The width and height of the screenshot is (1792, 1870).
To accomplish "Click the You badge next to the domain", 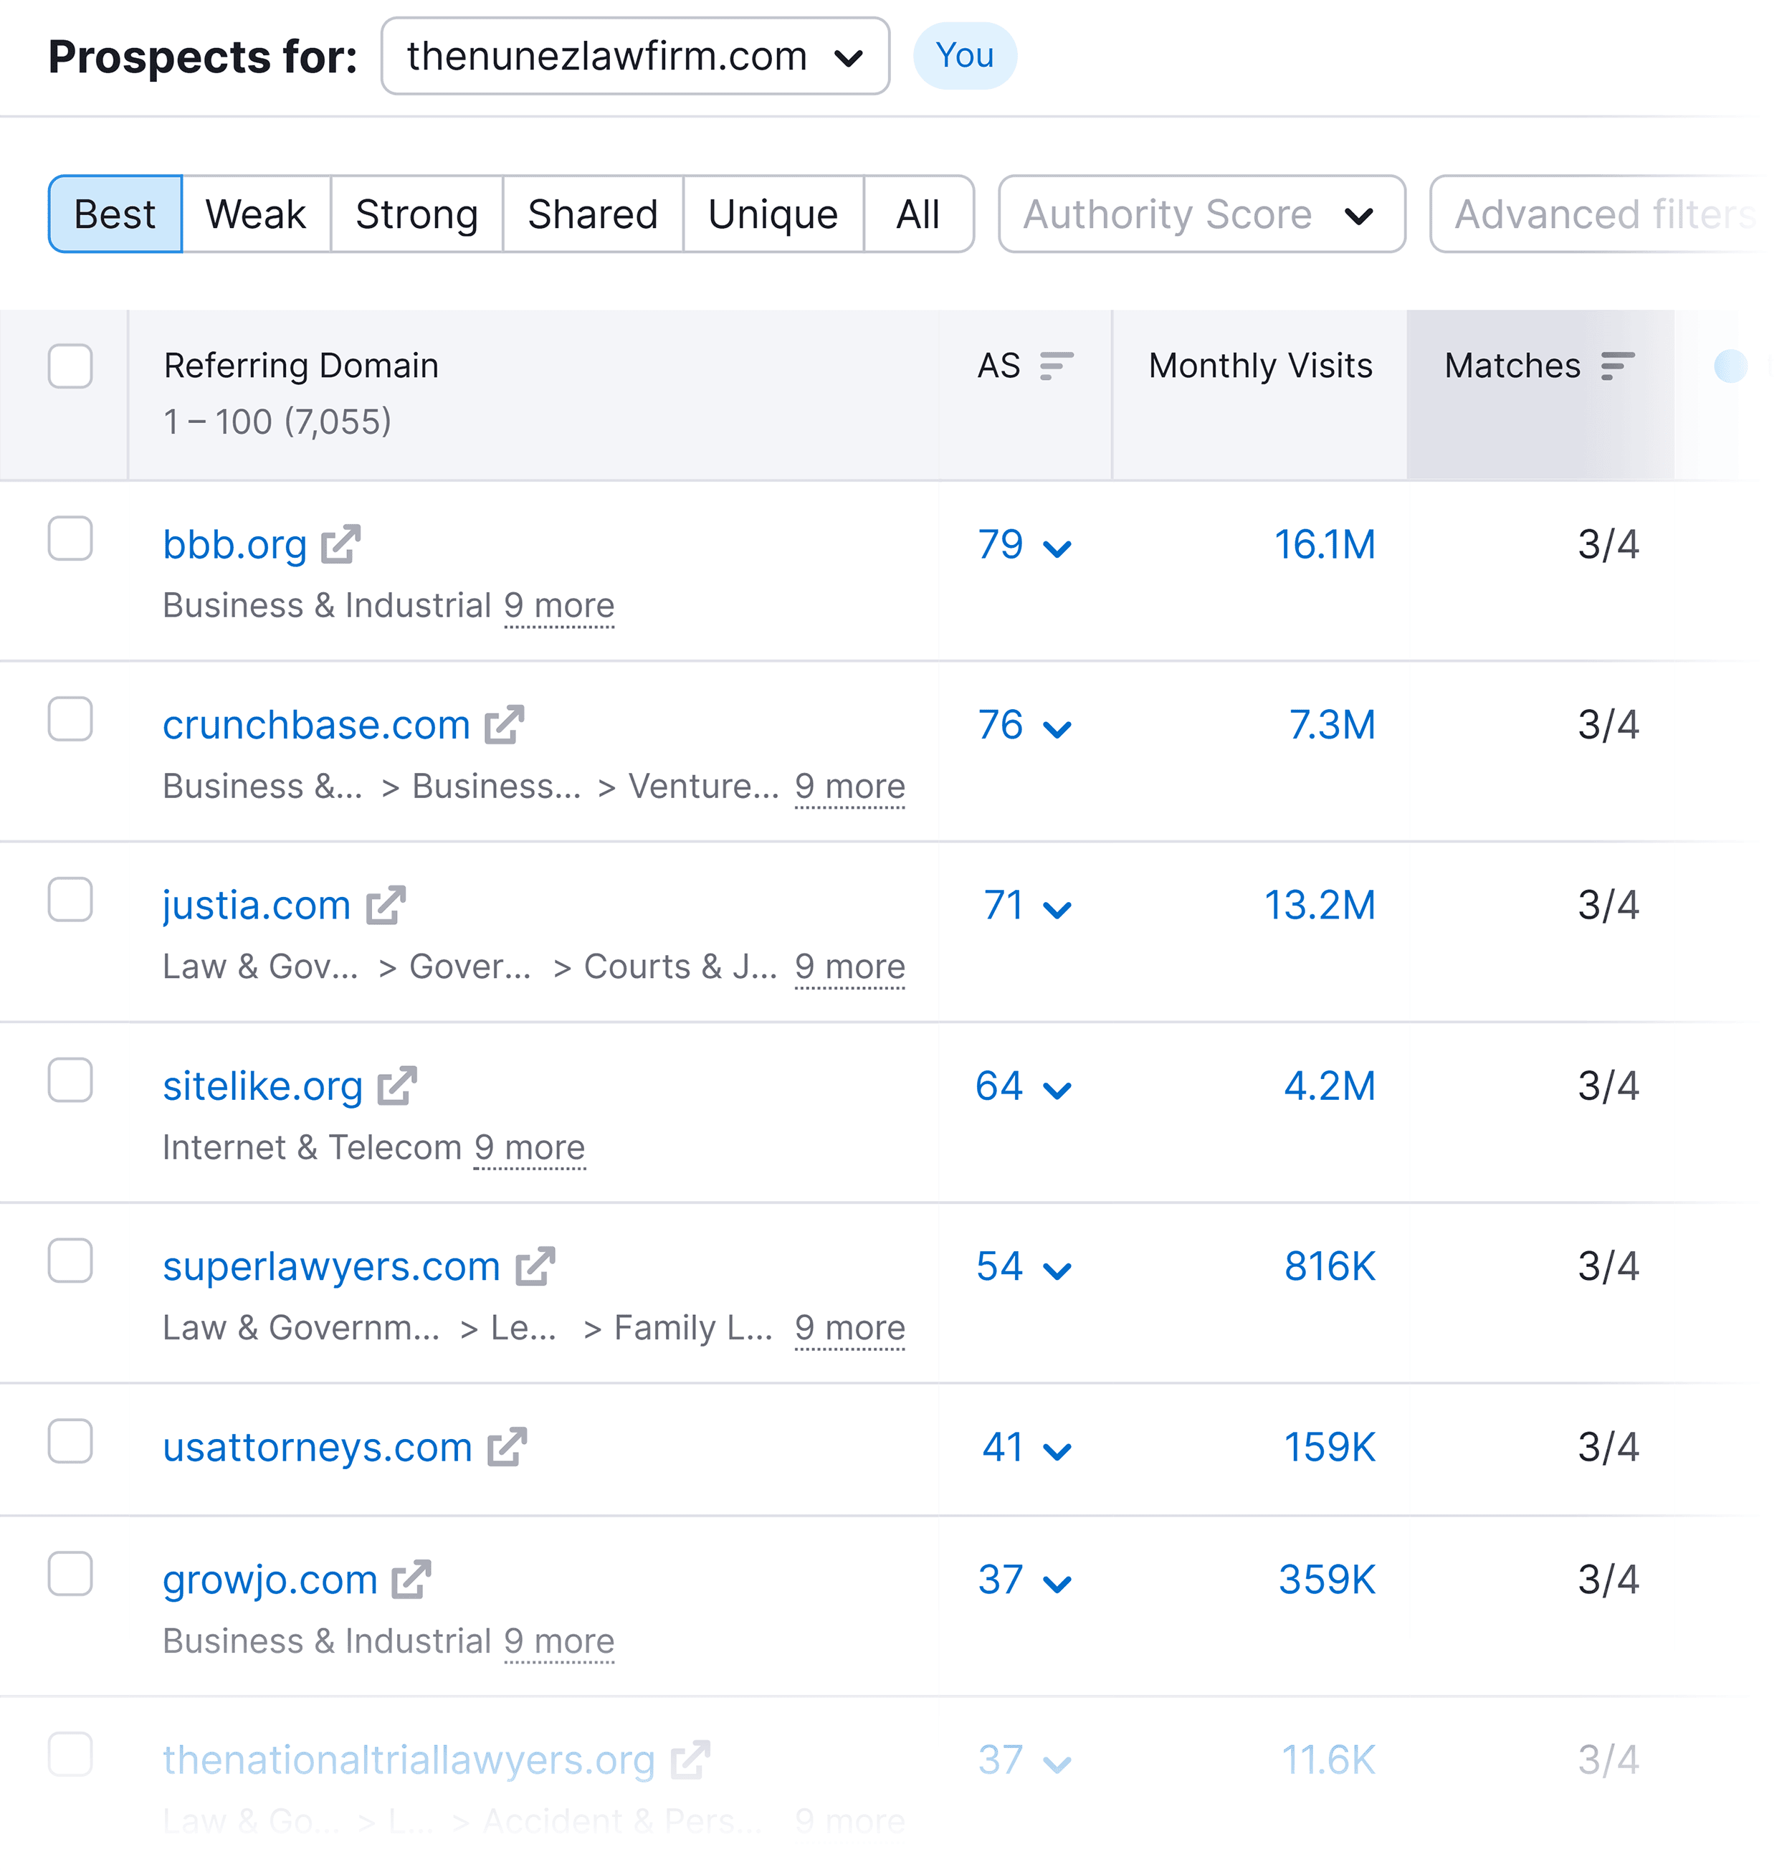I will (965, 55).
